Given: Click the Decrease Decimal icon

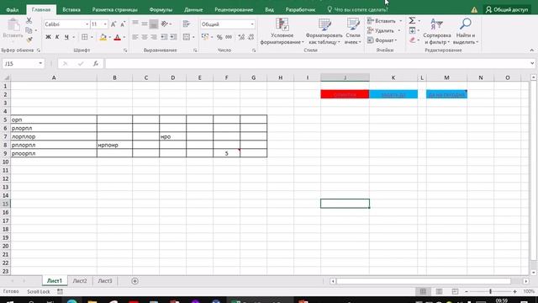Looking at the screenshot, I should [251, 37].
